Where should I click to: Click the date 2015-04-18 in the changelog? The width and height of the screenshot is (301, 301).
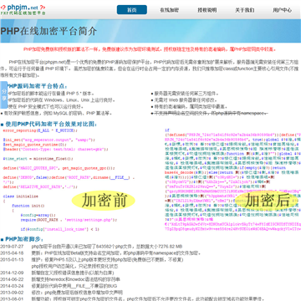[x=12, y=253]
